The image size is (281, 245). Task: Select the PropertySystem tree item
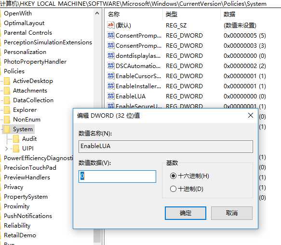(26, 197)
